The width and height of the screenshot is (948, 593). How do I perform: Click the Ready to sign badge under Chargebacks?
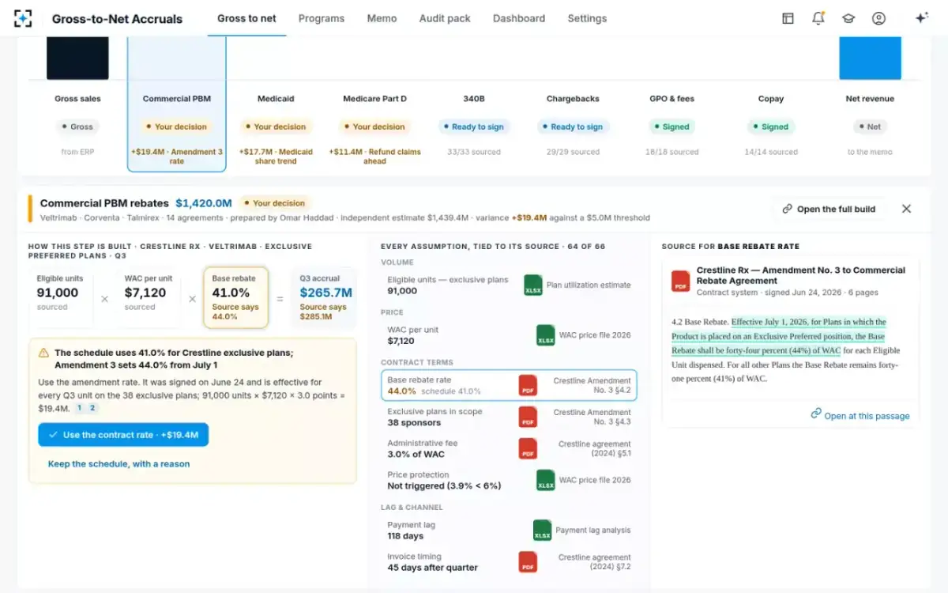(x=573, y=127)
